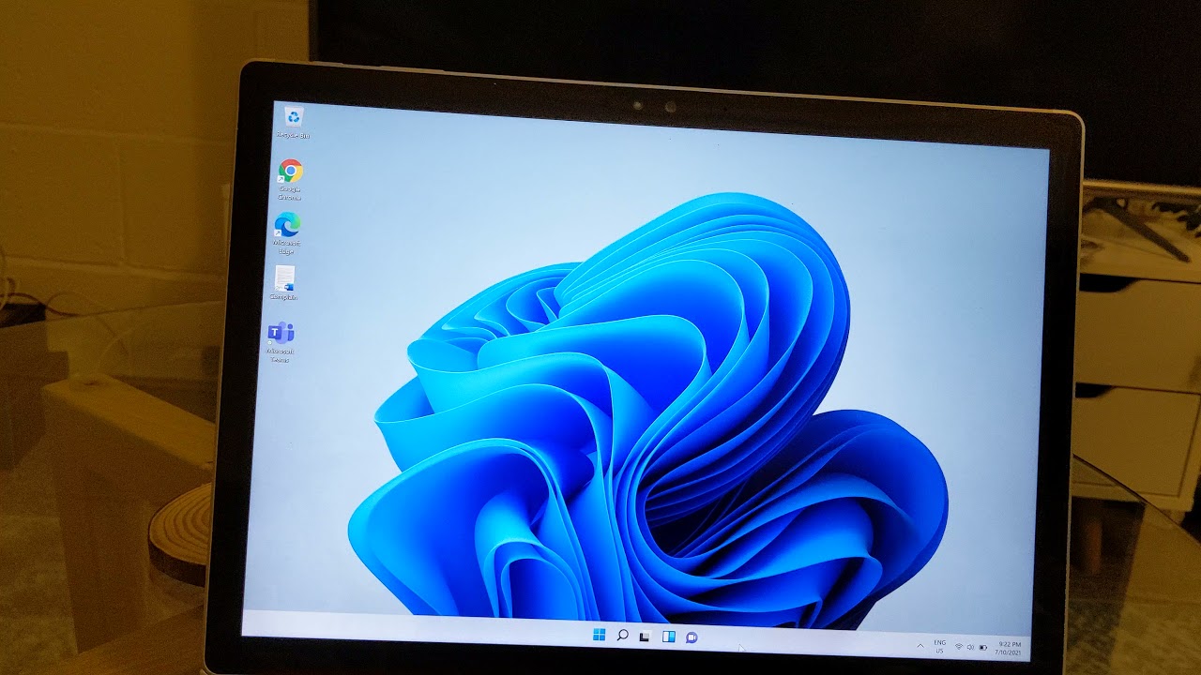Select the Complain document on the desktop
This screenshot has height=675, width=1201.
pos(283,283)
